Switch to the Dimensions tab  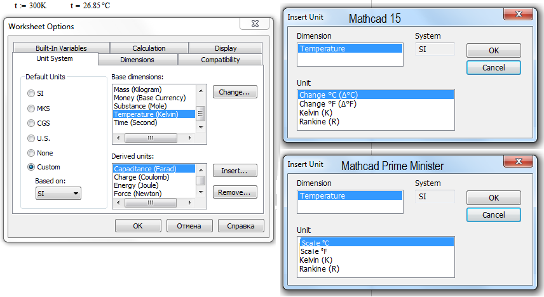click(x=137, y=59)
